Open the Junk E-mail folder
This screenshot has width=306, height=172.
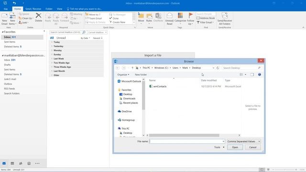click(x=10, y=79)
